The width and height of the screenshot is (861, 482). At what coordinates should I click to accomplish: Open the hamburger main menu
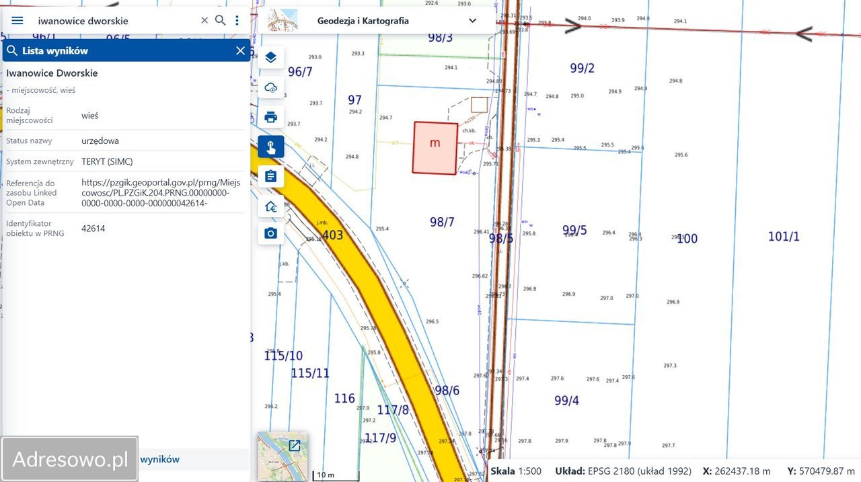(x=17, y=21)
